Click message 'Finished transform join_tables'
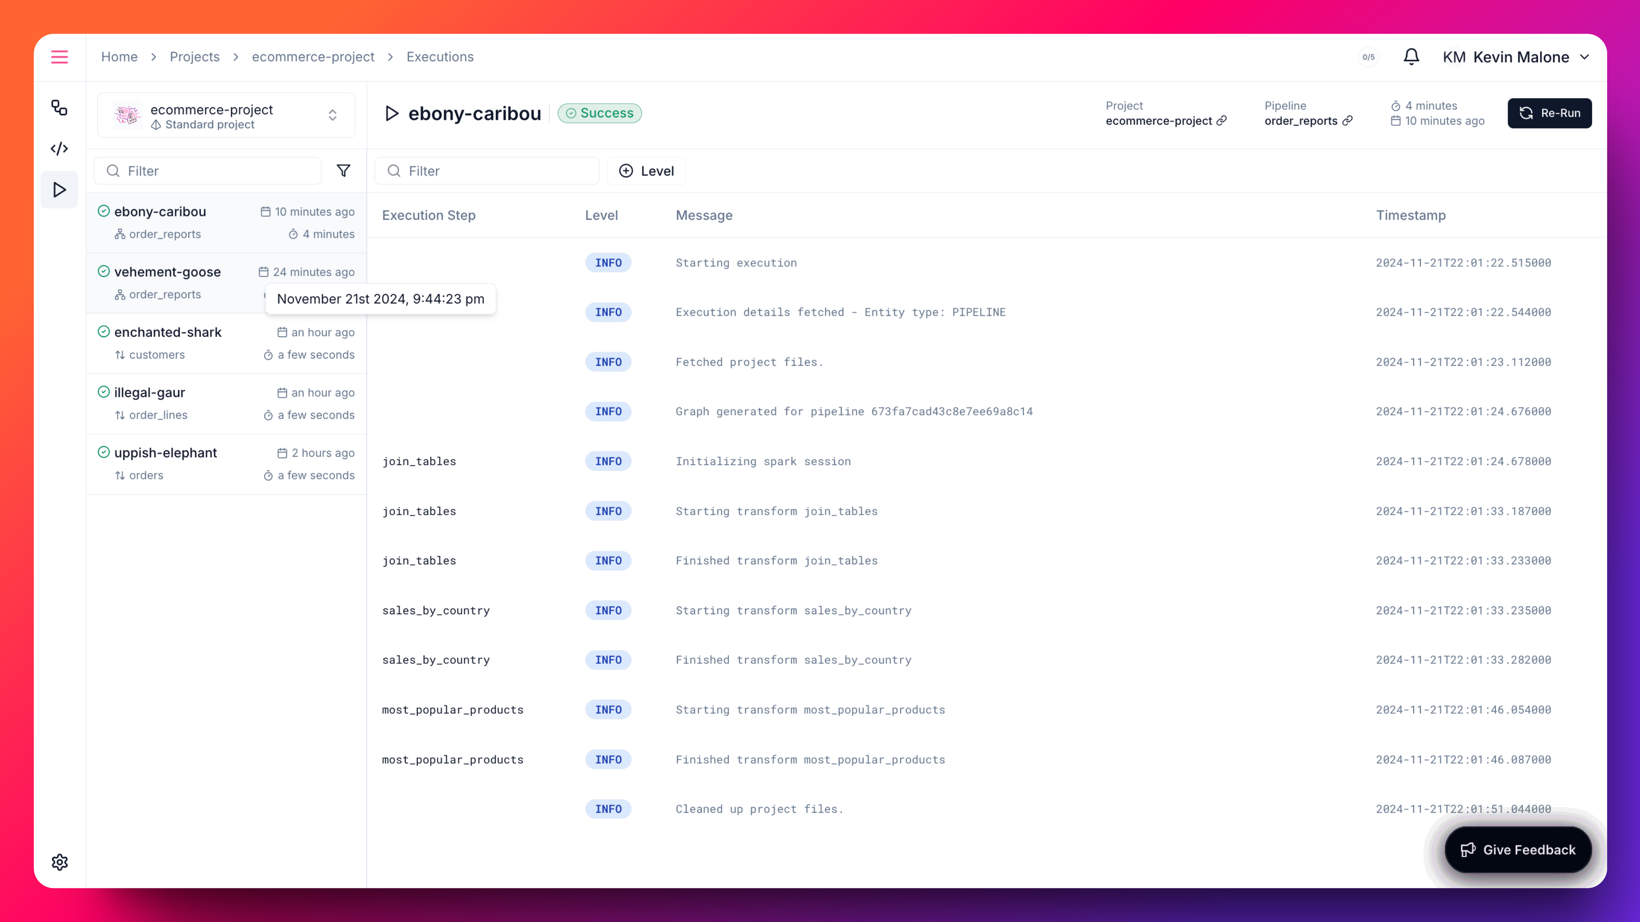 776,560
